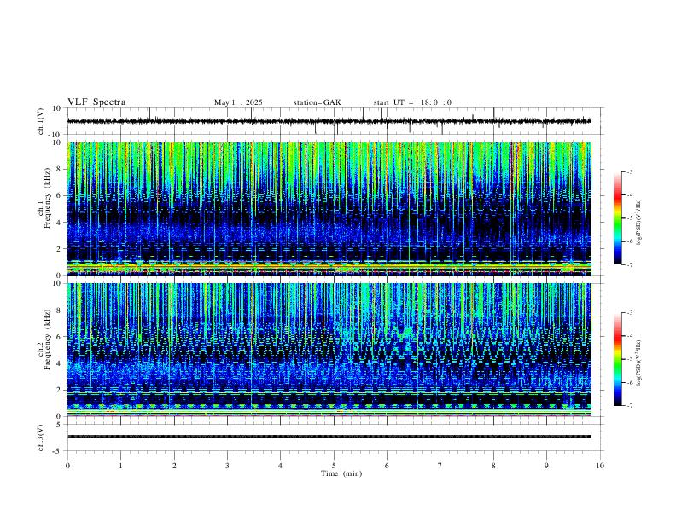Click the "ch.3(V)" axis label
The image size is (676, 522).
pyautogui.click(x=41, y=438)
